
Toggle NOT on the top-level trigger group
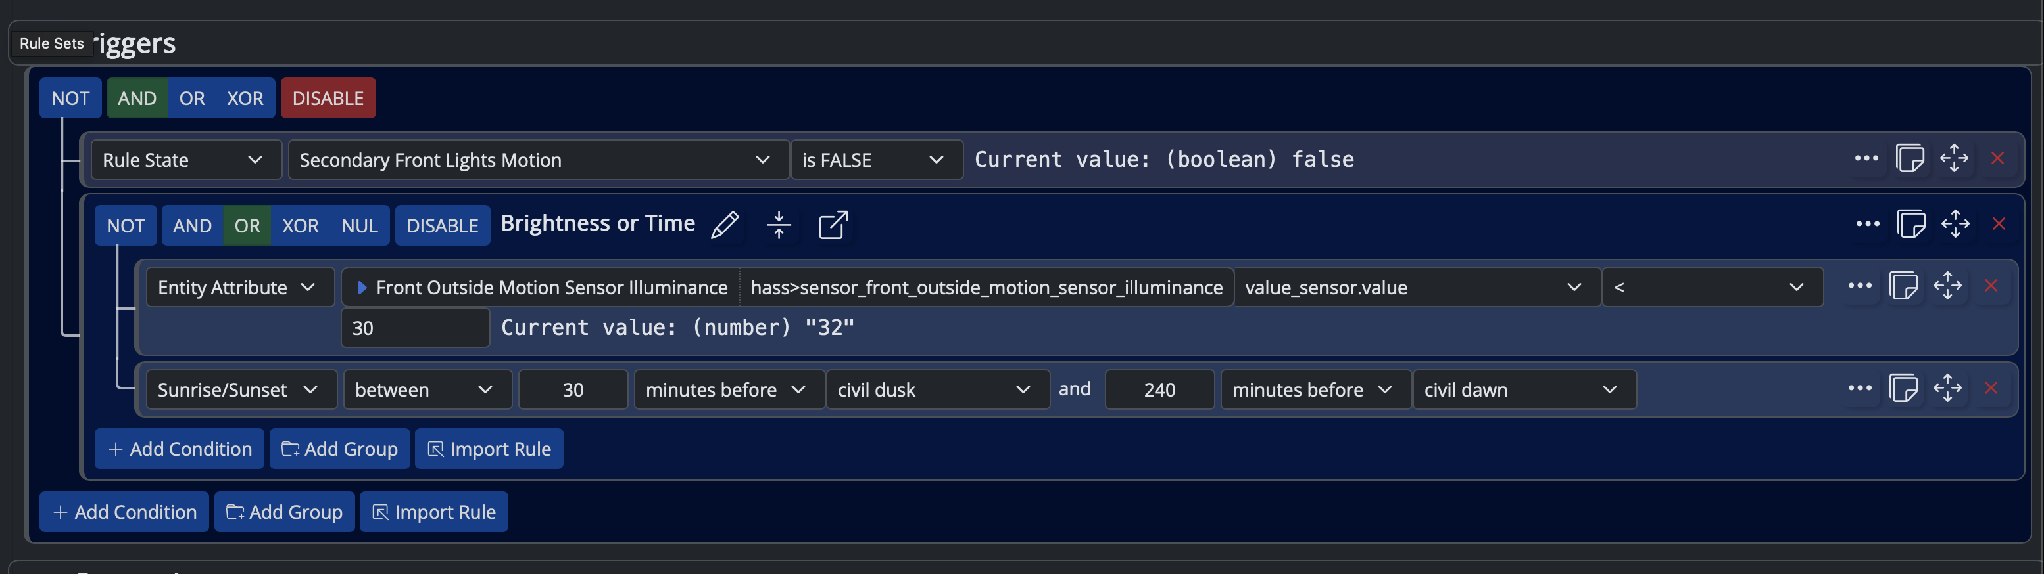pyautogui.click(x=70, y=99)
